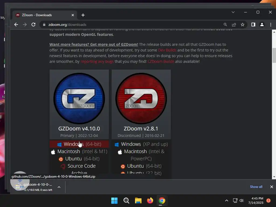Open the reporting any bugs link
The width and height of the screenshot is (276, 207).
point(97,61)
